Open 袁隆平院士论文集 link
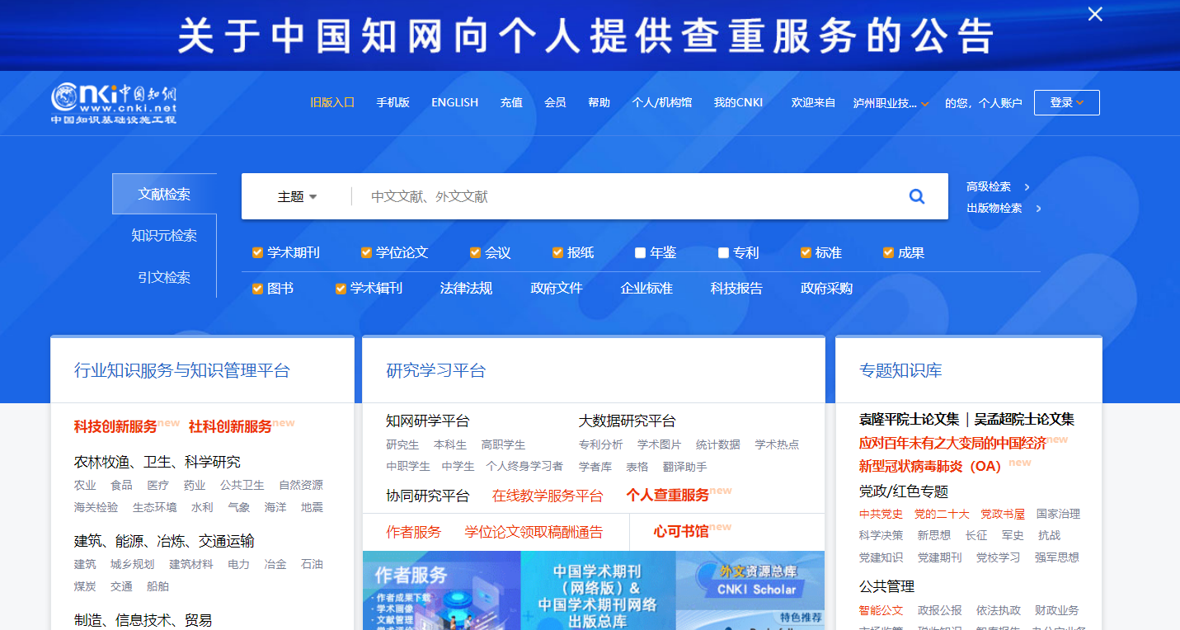Image resolution: width=1180 pixels, height=630 pixels. 910,419
